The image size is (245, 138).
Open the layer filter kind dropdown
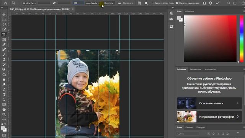coord(188,134)
